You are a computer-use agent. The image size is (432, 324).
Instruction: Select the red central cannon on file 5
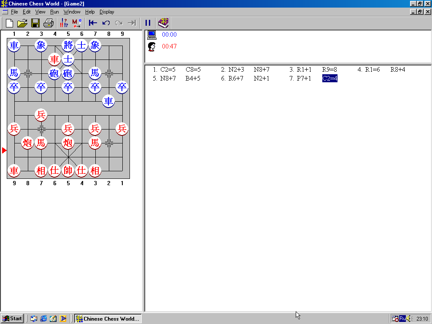pos(68,143)
